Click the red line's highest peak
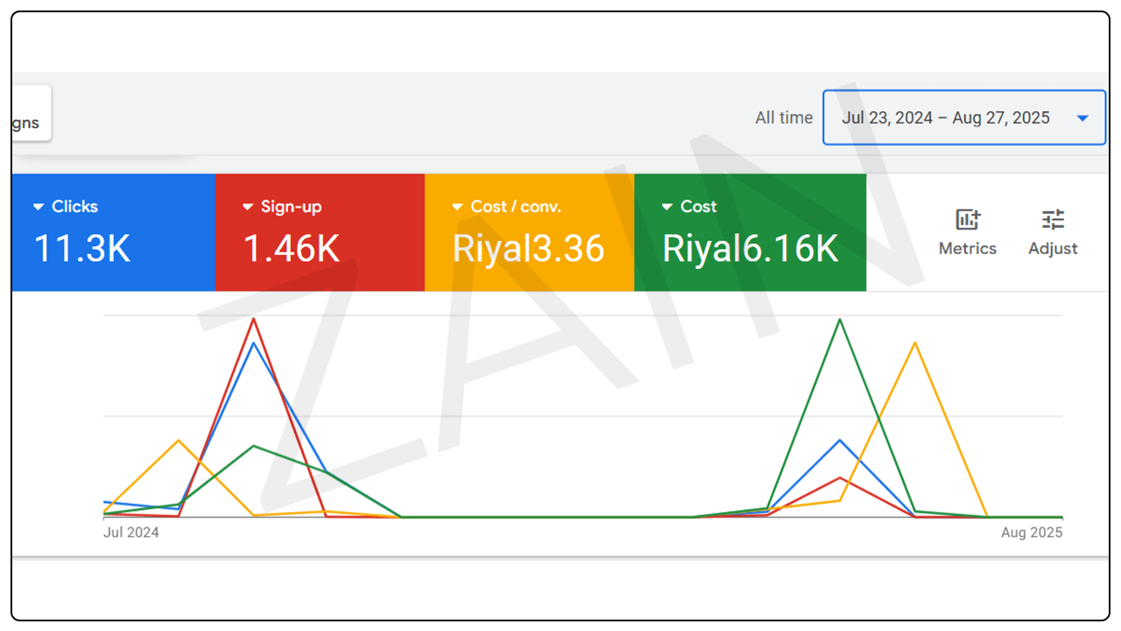The image size is (1121, 631). point(254,319)
